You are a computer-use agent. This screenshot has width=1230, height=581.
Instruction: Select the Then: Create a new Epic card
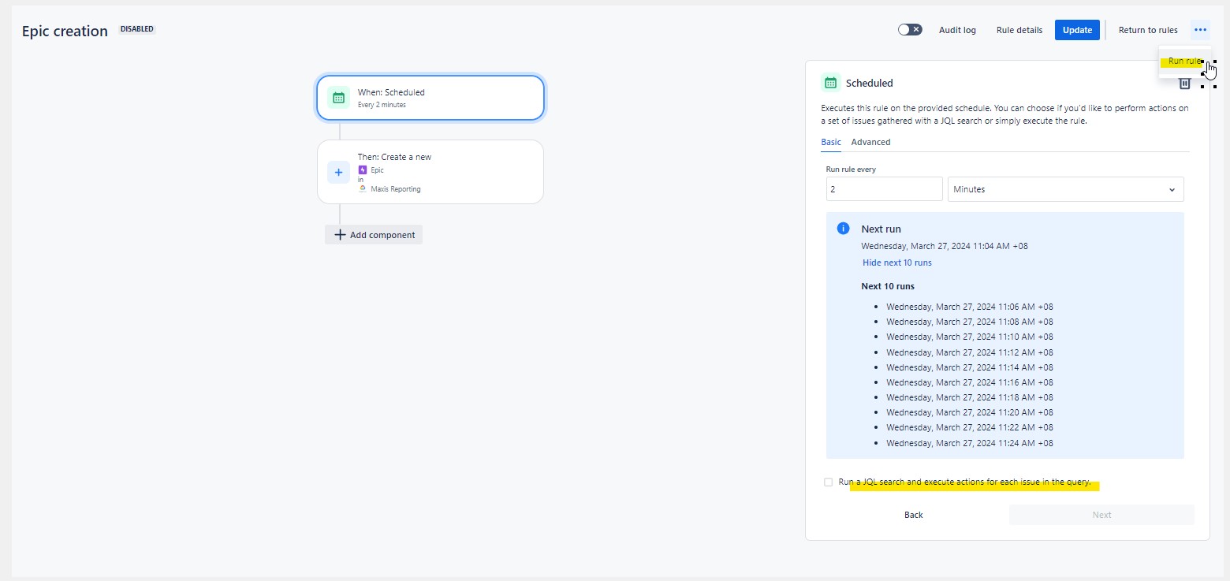[430, 172]
